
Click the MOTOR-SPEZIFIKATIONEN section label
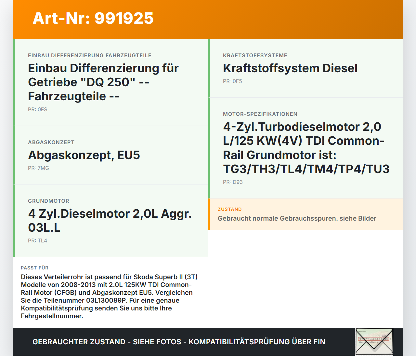[x=260, y=114]
